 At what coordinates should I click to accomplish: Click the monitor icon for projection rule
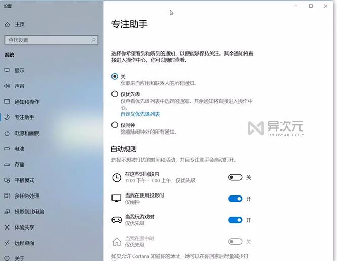point(117,199)
